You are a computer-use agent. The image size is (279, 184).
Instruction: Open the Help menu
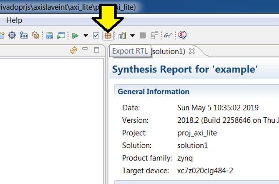14,20
